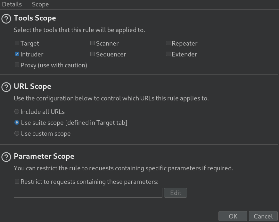Select Include all URLs radio button
Screen dimensions: 279x222
[17, 112]
